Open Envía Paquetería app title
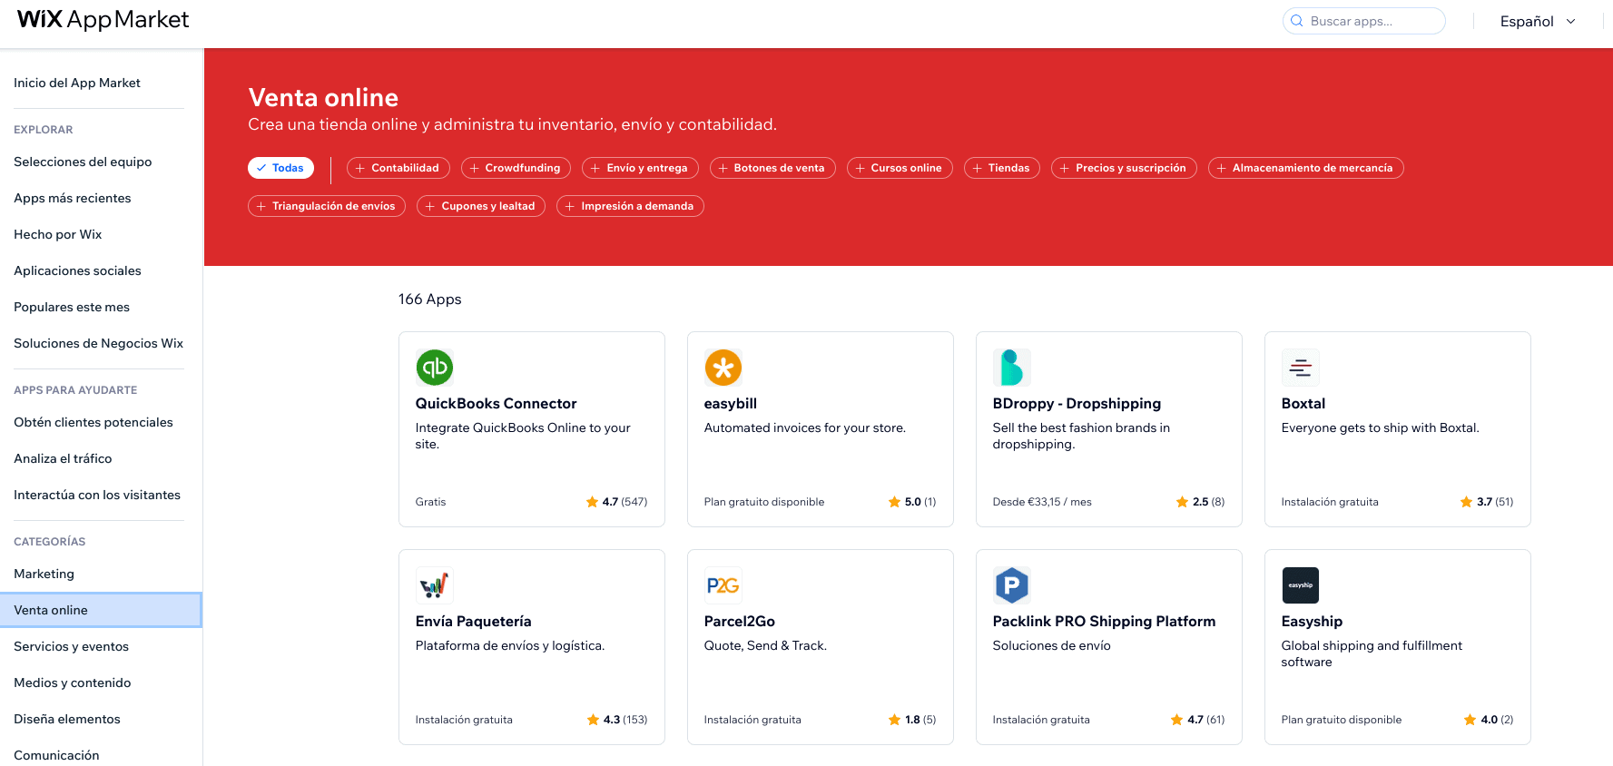1613x766 pixels. 473,622
